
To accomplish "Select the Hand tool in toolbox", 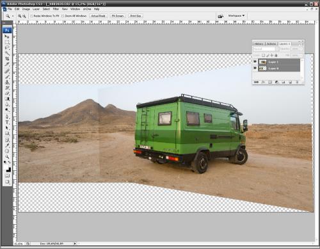I will click(7, 151).
